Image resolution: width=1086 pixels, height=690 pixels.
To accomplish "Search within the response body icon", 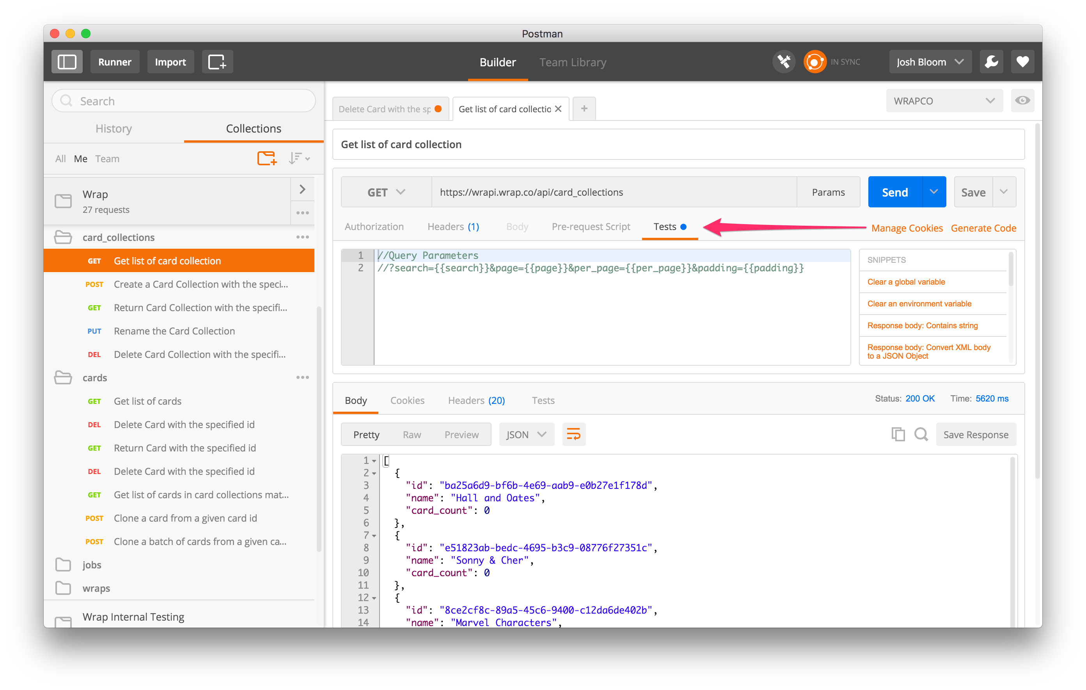I will [921, 434].
